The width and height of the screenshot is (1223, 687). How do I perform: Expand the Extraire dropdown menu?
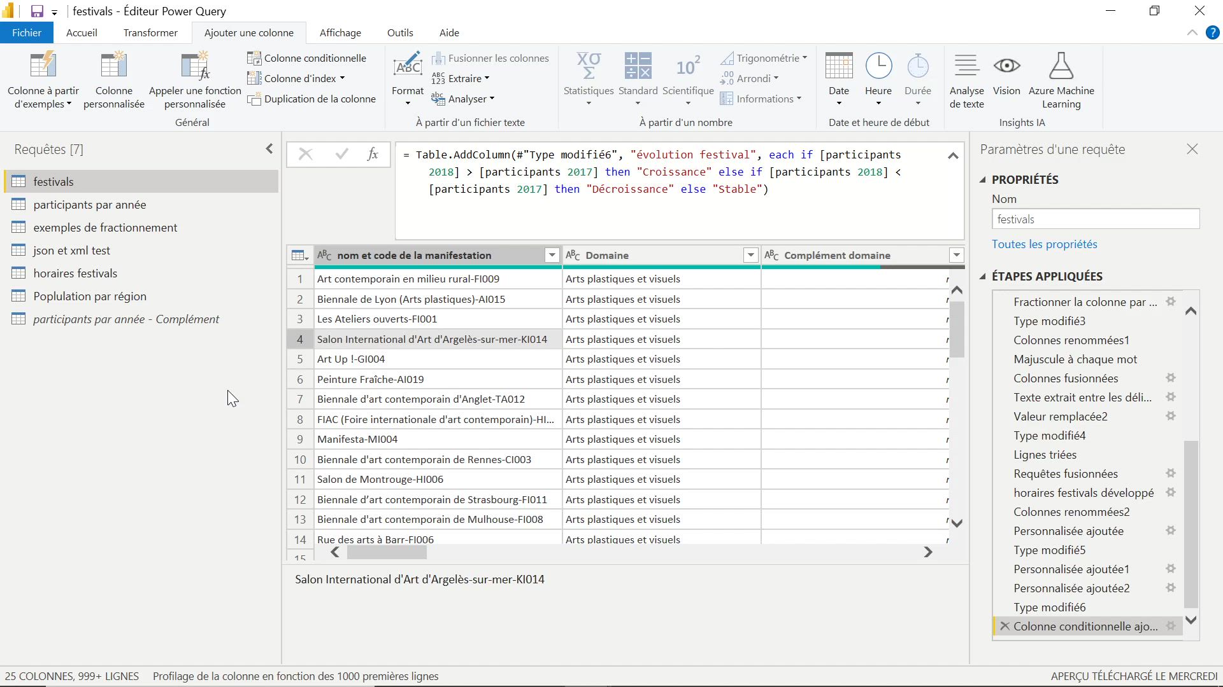[x=487, y=78]
